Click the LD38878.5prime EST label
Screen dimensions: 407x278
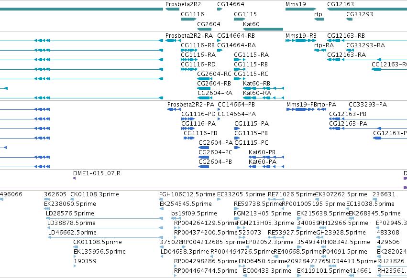pos(71,223)
